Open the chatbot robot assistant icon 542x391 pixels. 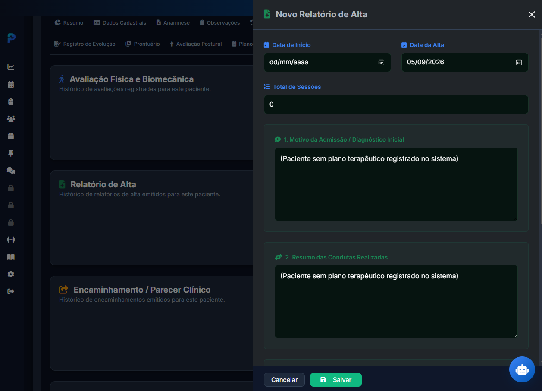coord(522,369)
